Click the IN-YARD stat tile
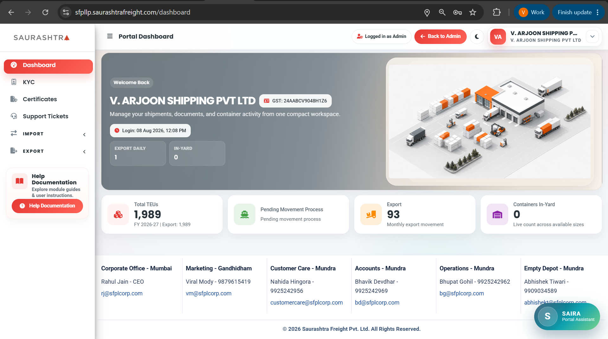Viewport: 608px width, 339px height. point(197,153)
